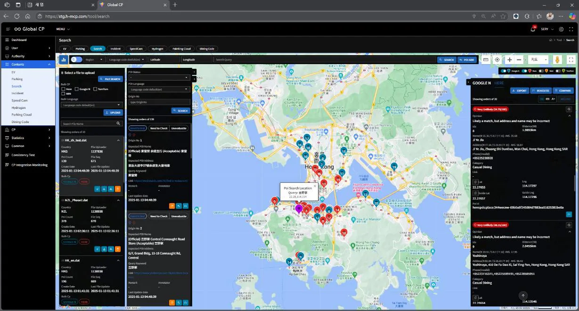This screenshot has height=311, width=579.
Task: Expand the Statistics sidebar item
Action: pyautogui.click(x=27, y=138)
